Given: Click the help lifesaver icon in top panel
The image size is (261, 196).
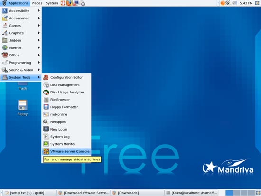Looking at the screenshot, I should (x=63, y=3).
